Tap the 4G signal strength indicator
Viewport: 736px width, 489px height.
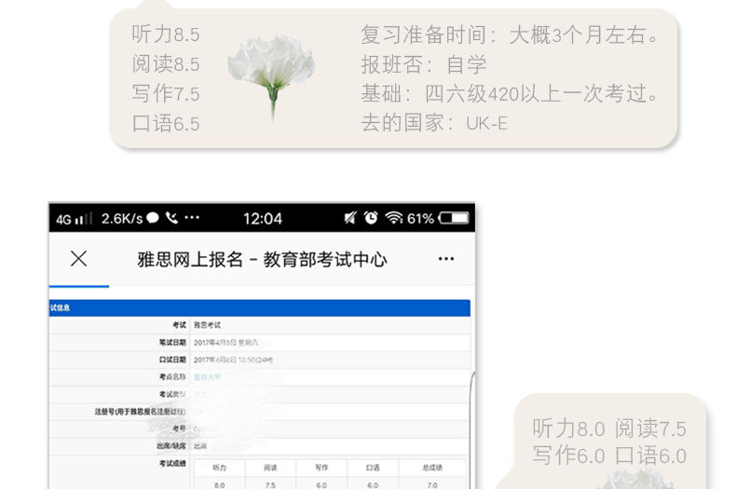point(74,219)
